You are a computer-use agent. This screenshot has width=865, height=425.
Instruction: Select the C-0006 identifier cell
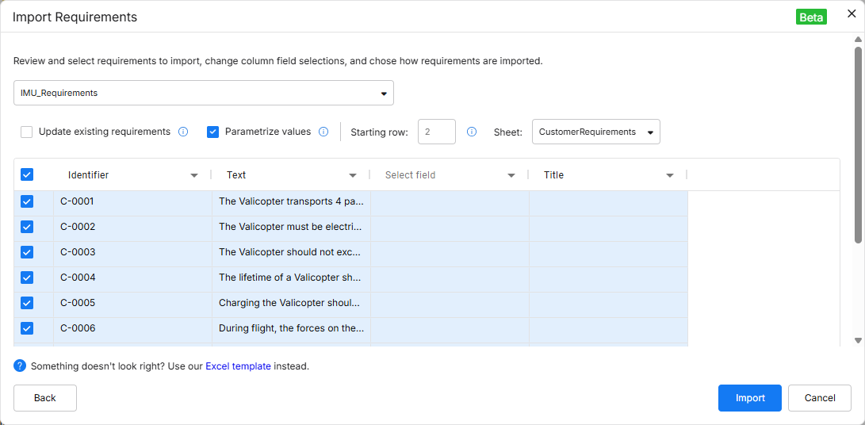click(x=133, y=328)
